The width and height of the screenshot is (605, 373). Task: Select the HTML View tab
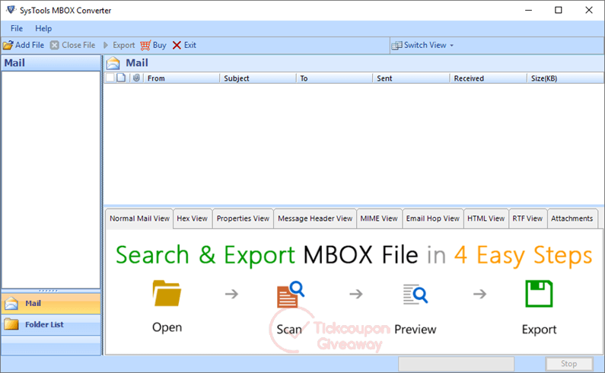click(486, 218)
